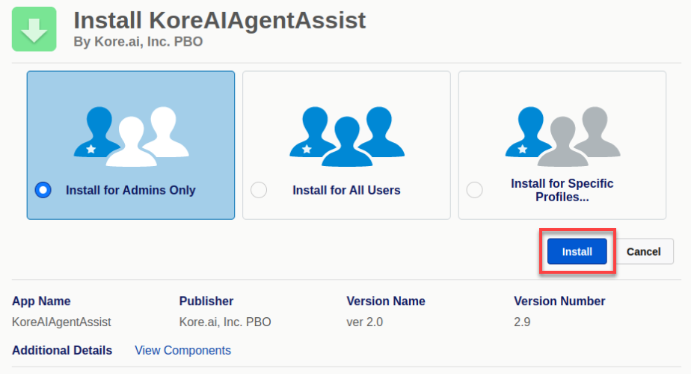Select the Install for Admins Only radio button
691x374 pixels.
(43, 190)
